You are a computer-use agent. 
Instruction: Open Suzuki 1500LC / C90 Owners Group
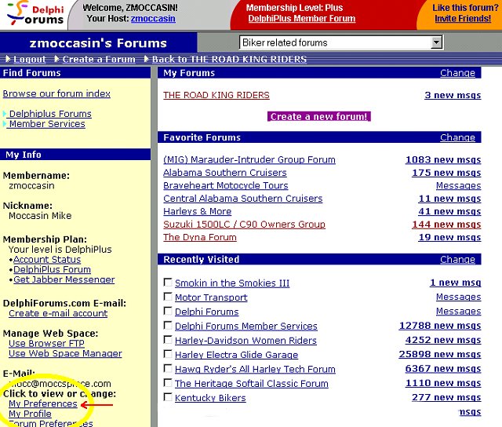pyautogui.click(x=244, y=224)
